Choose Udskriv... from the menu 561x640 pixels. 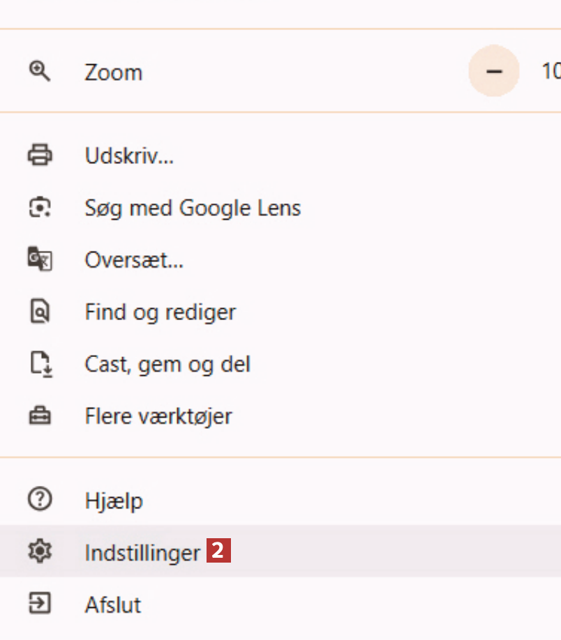coord(129,155)
